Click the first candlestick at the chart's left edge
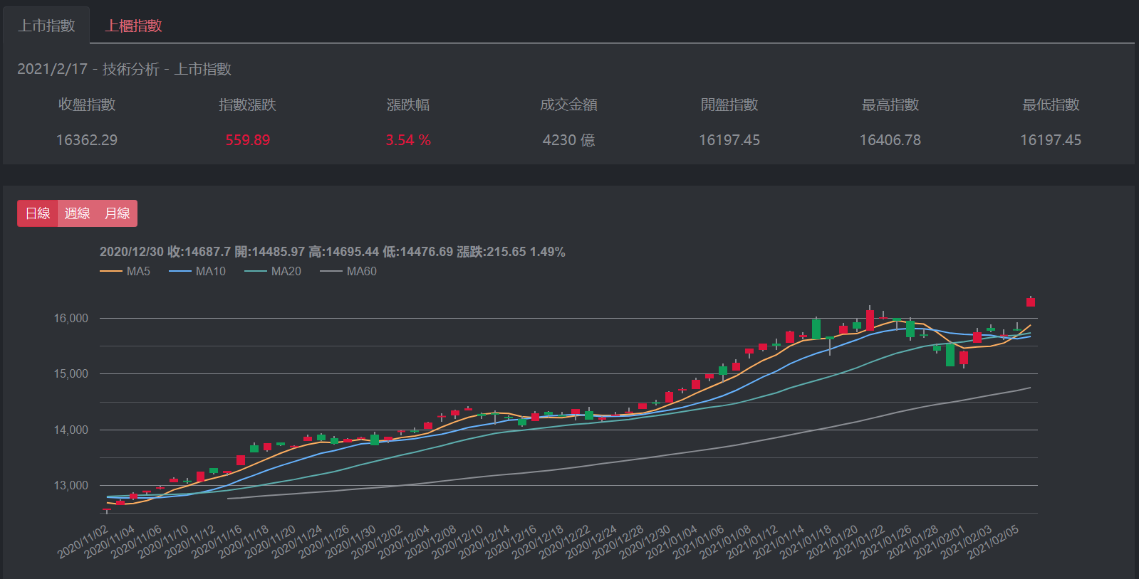The image size is (1139, 579). click(107, 510)
